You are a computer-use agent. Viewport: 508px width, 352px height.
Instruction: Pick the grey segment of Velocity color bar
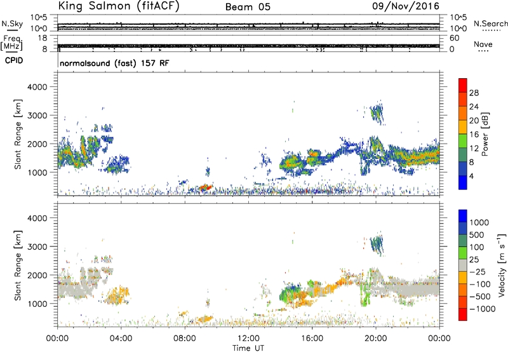click(x=463, y=265)
